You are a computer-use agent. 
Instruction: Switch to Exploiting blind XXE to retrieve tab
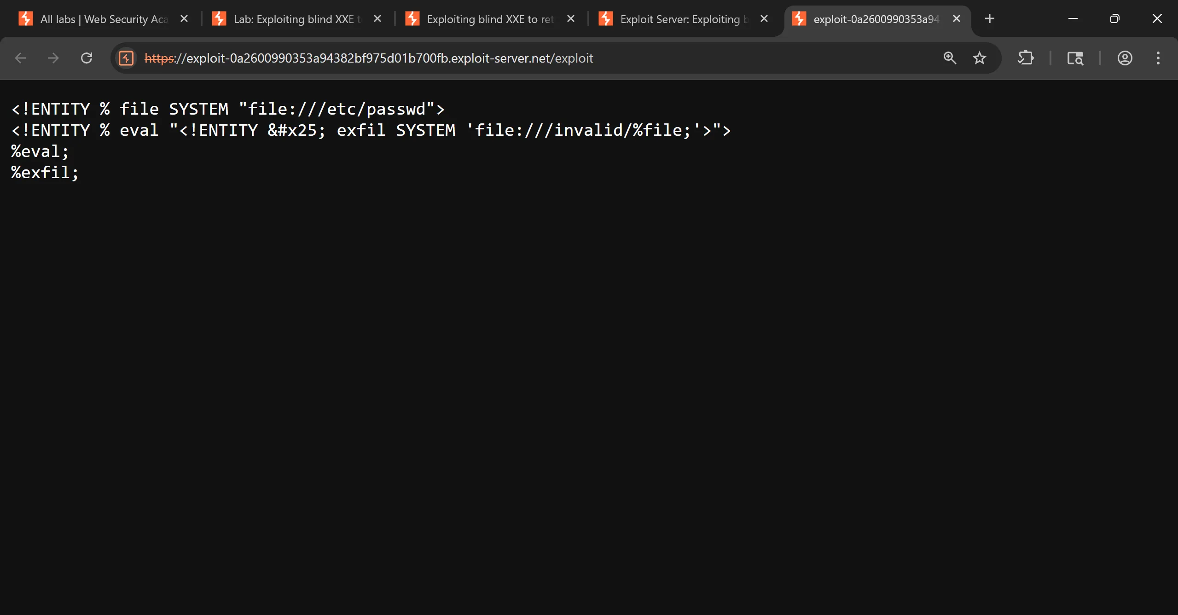(490, 19)
